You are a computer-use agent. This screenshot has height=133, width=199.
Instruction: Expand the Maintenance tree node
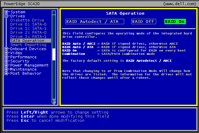click(6, 69)
